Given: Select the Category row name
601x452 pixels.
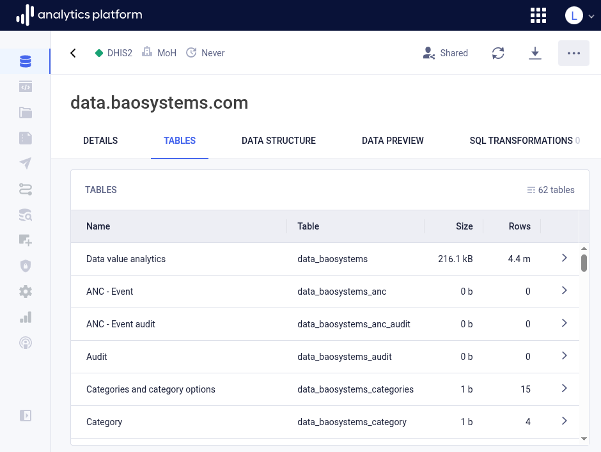Looking at the screenshot, I should coord(104,422).
